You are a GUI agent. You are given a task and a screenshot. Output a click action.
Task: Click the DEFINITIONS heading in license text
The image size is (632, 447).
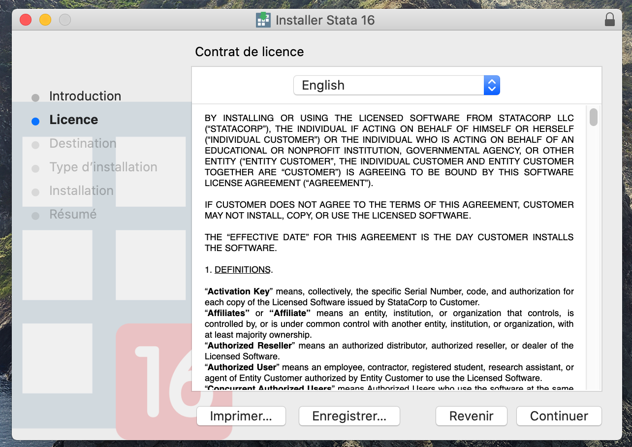243,270
